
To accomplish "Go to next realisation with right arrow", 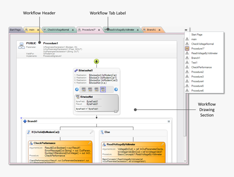I will (x=116, y=89).
